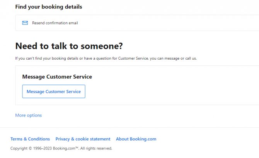
Task: Click Customer Service inside the help paragraph
Action: [x=133, y=58]
